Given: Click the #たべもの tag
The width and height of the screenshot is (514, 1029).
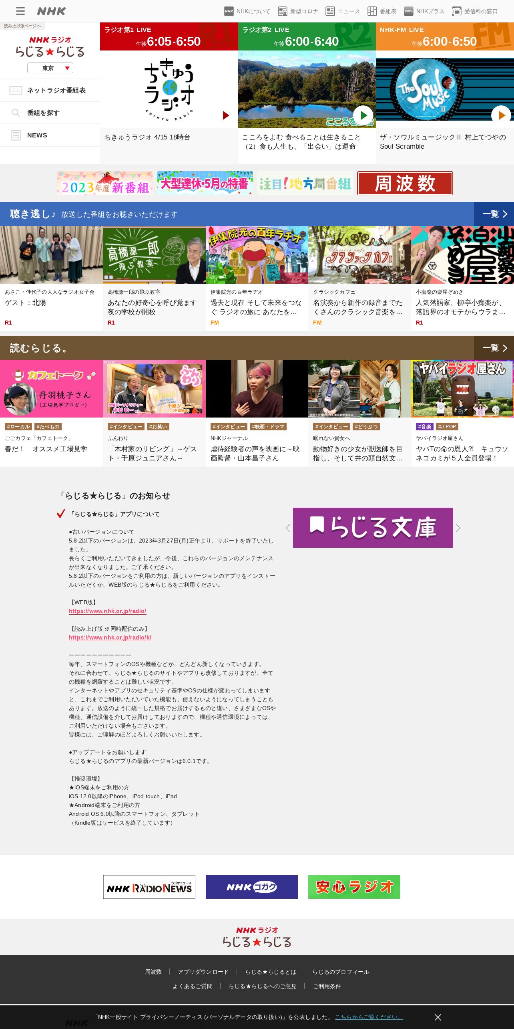Looking at the screenshot, I should [x=48, y=427].
